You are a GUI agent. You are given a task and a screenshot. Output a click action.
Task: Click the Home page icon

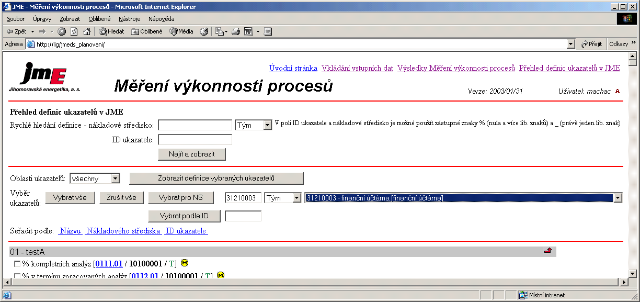pos(87,31)
